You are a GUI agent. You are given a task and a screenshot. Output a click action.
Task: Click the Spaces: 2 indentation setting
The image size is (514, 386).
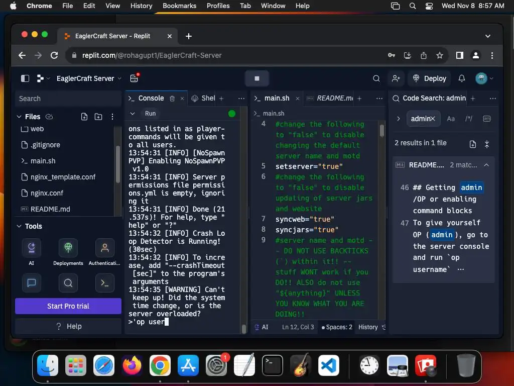coord(337,327)
